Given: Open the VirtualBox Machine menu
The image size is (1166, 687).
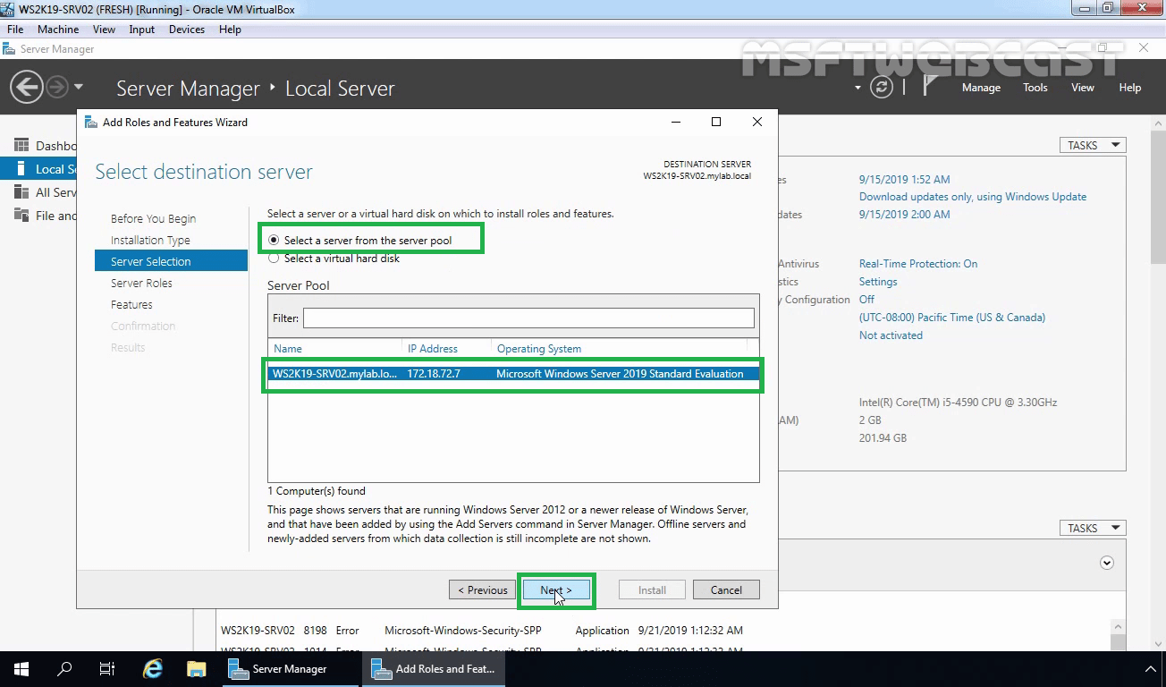Looking at the screenshot, I should pyautogui.click(x=58, y=30).
